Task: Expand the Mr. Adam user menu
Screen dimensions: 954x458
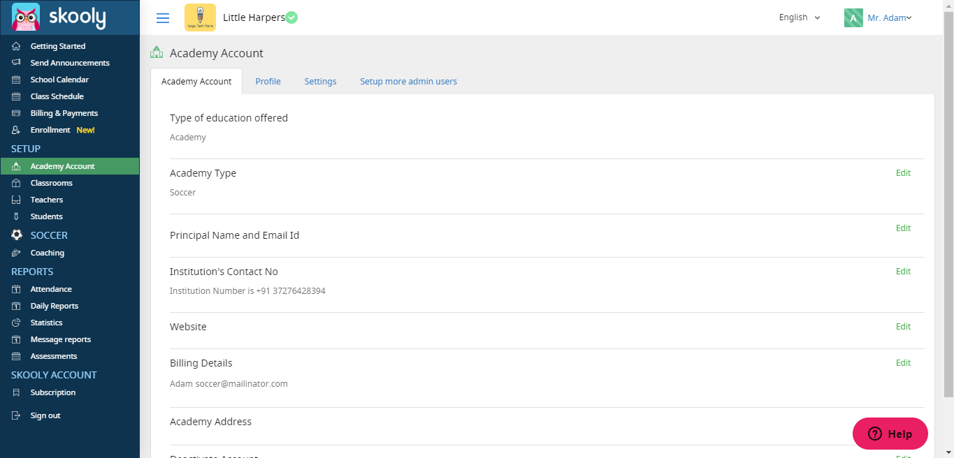Action: pos(890,18)
